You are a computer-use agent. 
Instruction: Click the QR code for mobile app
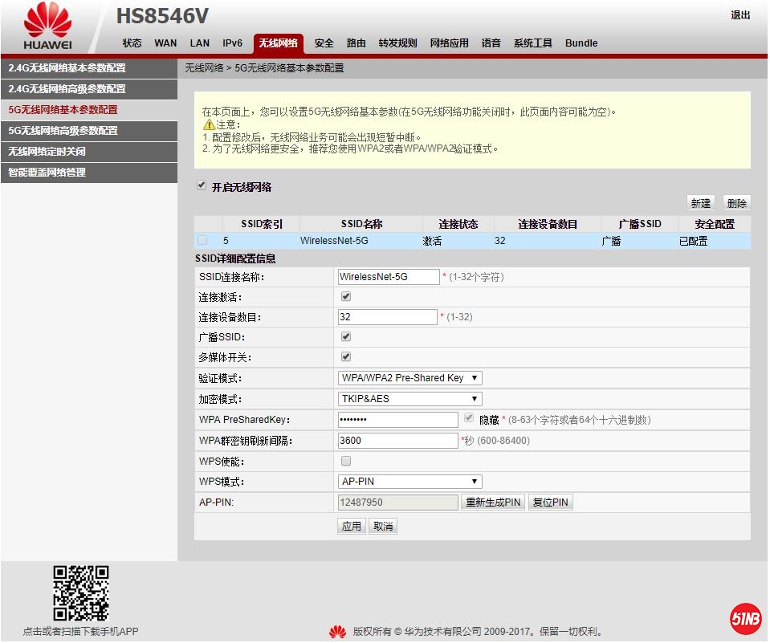pyautogui.click(x=80, y=593)
